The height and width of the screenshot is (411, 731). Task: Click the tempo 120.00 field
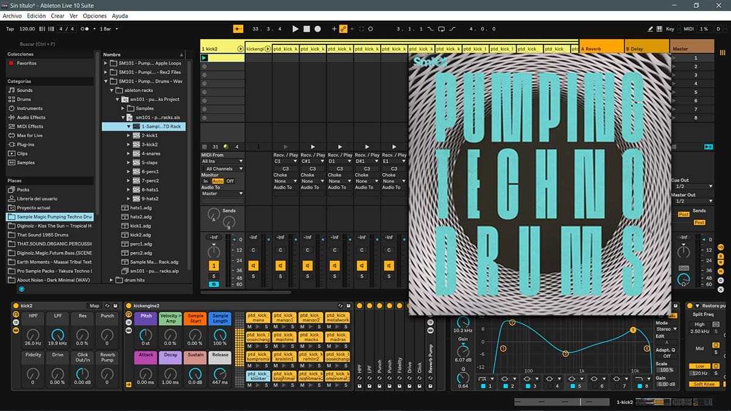[x=27, y=29]
